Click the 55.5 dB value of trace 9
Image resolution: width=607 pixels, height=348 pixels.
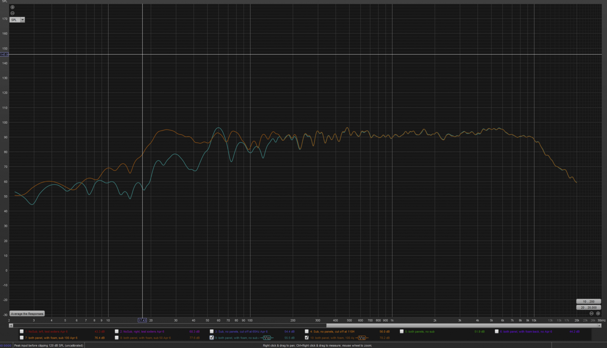(x=289, y=338)
